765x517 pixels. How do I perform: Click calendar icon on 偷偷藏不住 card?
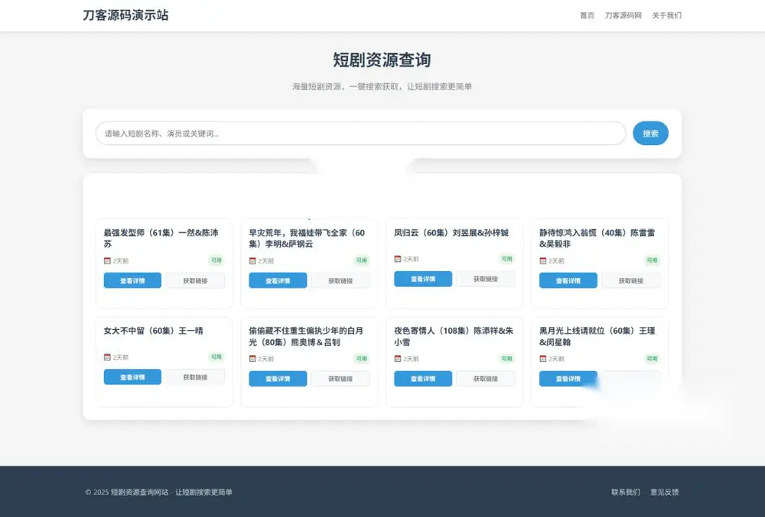pos(252,359)
